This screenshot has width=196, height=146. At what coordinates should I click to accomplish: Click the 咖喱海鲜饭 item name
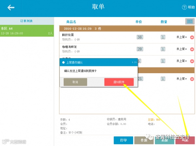pos(70,47)
